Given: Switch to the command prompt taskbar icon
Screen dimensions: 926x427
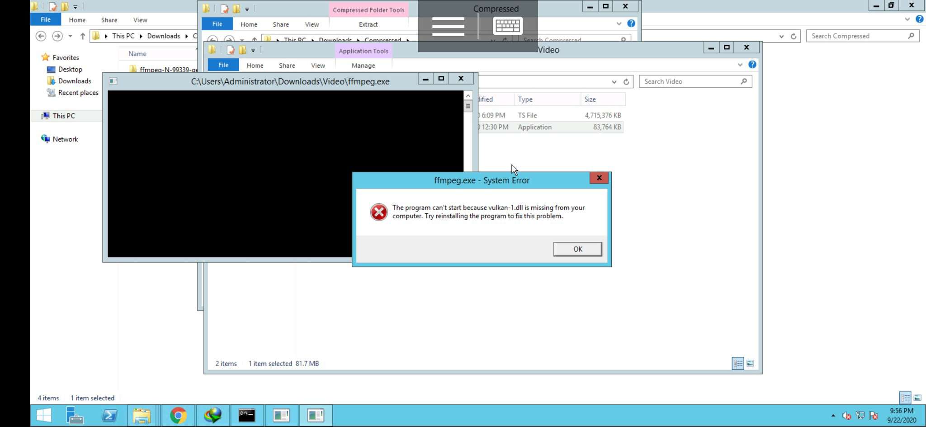Looking at the screenshot, I should pyautogui.click(x=247, y=415).
